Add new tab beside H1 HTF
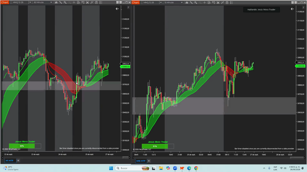The width and height of the screenshot is (307, 172). [18, 161]
